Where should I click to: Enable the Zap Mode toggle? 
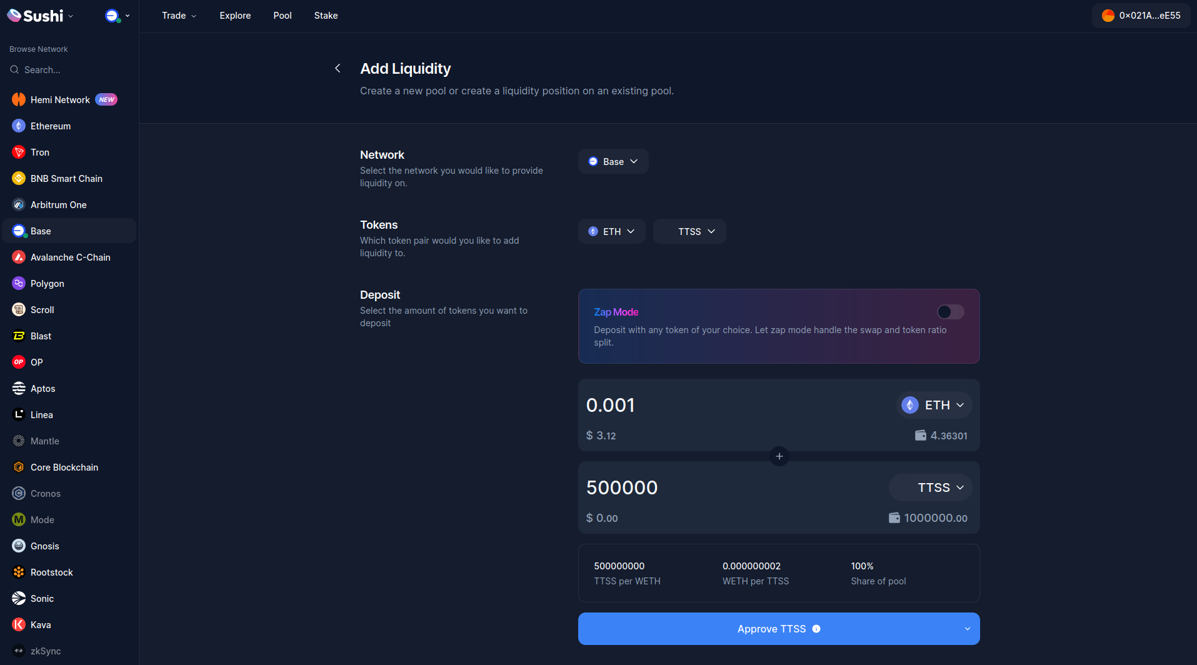click(950, 312)
